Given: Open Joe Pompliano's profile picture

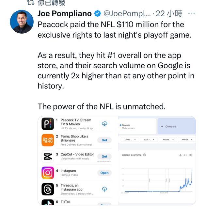Looking at the screenshot, I should tap(21, 22).
